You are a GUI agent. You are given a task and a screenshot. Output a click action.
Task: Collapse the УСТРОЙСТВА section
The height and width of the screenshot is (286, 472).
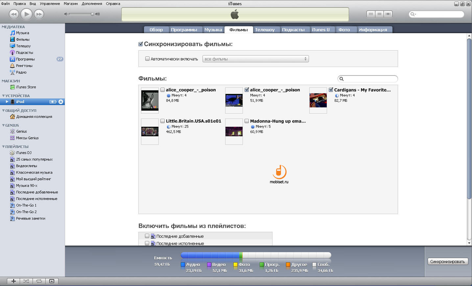3,96
